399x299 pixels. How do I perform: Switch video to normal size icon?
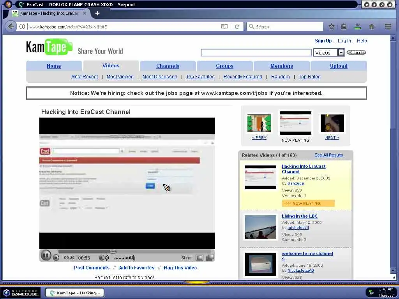click(199, 258)
